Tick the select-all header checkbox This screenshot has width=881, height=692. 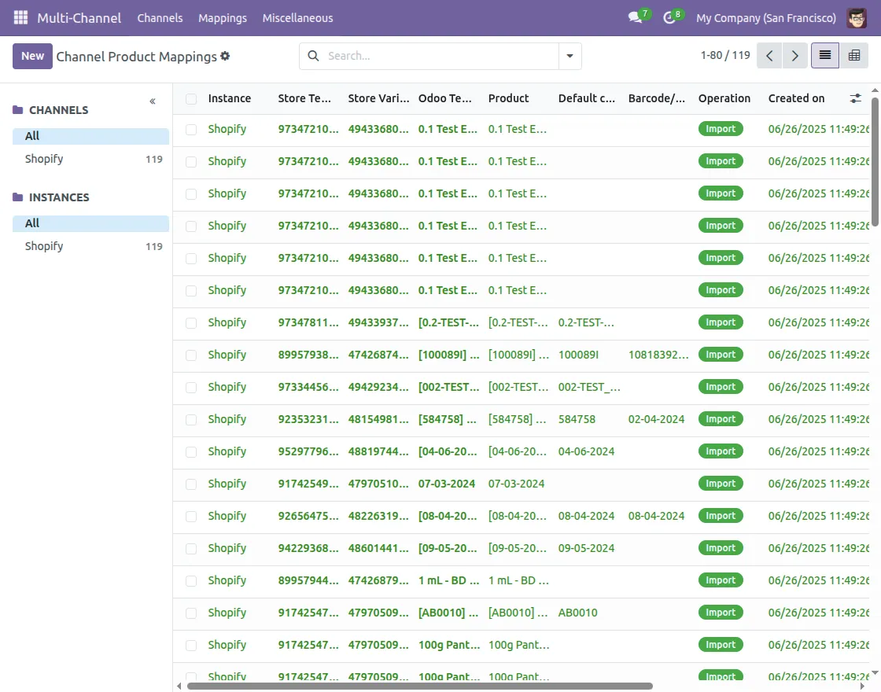[191, 99]
